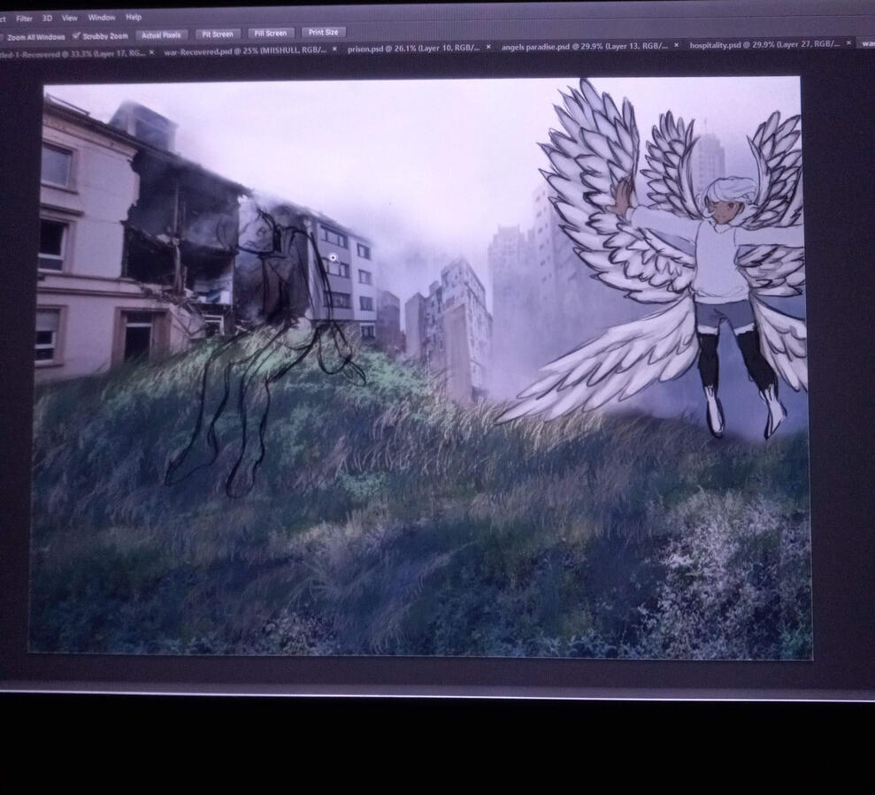Close the war-Recovered.psd document tab
The height and width of the screenshot is (795, 875).
334,50
